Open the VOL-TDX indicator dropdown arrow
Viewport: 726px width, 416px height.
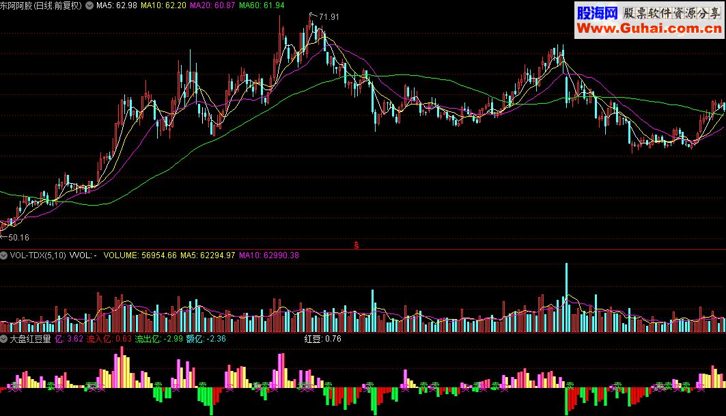coord(3,255)
